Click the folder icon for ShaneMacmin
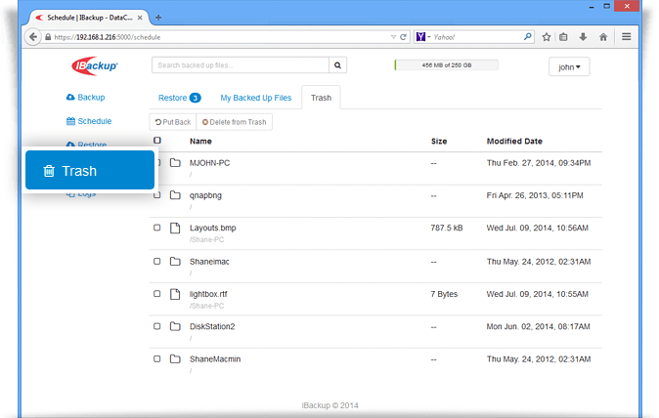This screenshot has height=418, width=659. pyautogui.click(x=175, y=359)
